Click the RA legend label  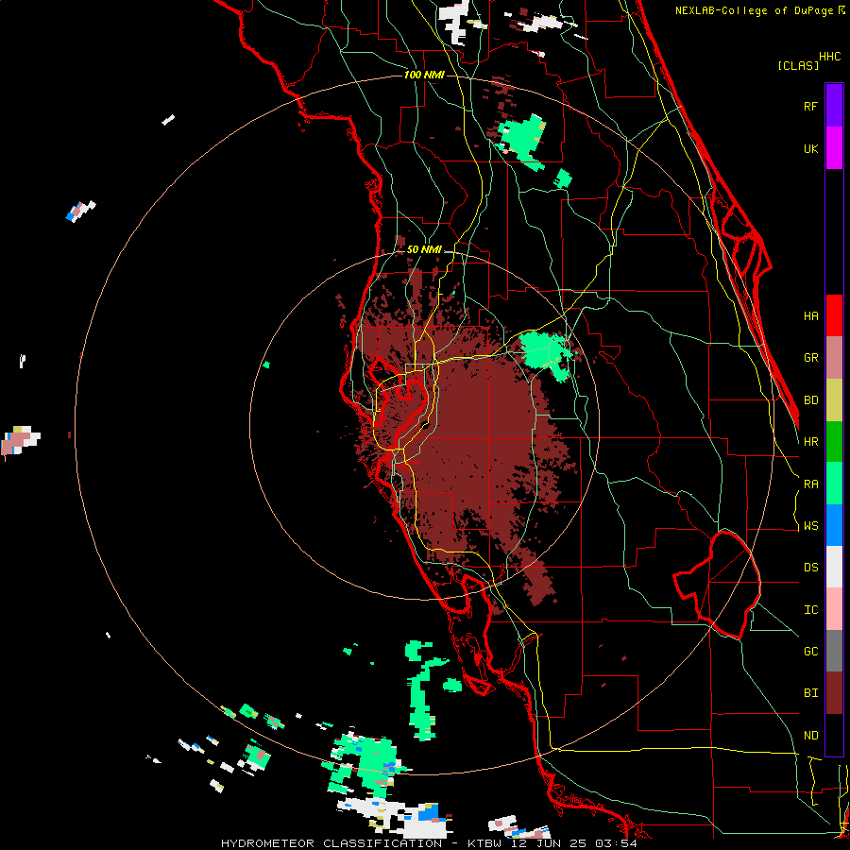(x=810, y=484)
